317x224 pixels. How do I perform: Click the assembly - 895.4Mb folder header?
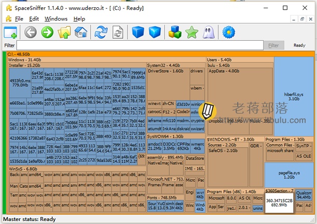[165, 157]
